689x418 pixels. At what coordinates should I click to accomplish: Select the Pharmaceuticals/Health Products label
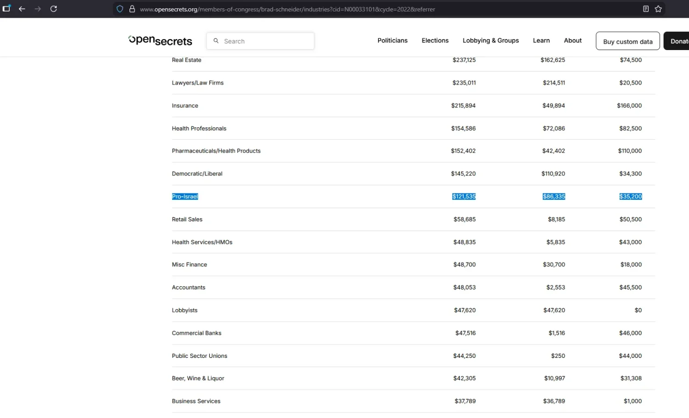216,151
